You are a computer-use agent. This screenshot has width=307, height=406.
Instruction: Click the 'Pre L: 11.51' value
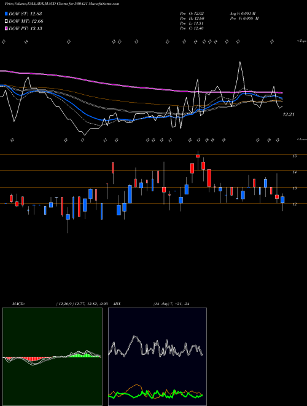coord(193,23)
